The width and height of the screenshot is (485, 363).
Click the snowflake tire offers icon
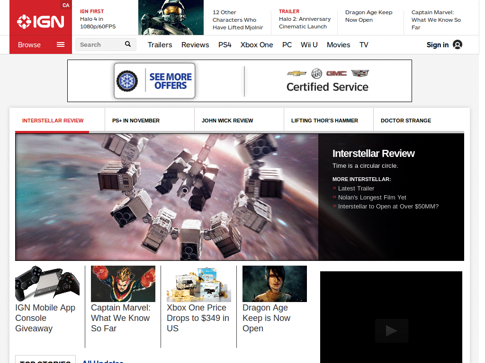(x=127, y=81)
